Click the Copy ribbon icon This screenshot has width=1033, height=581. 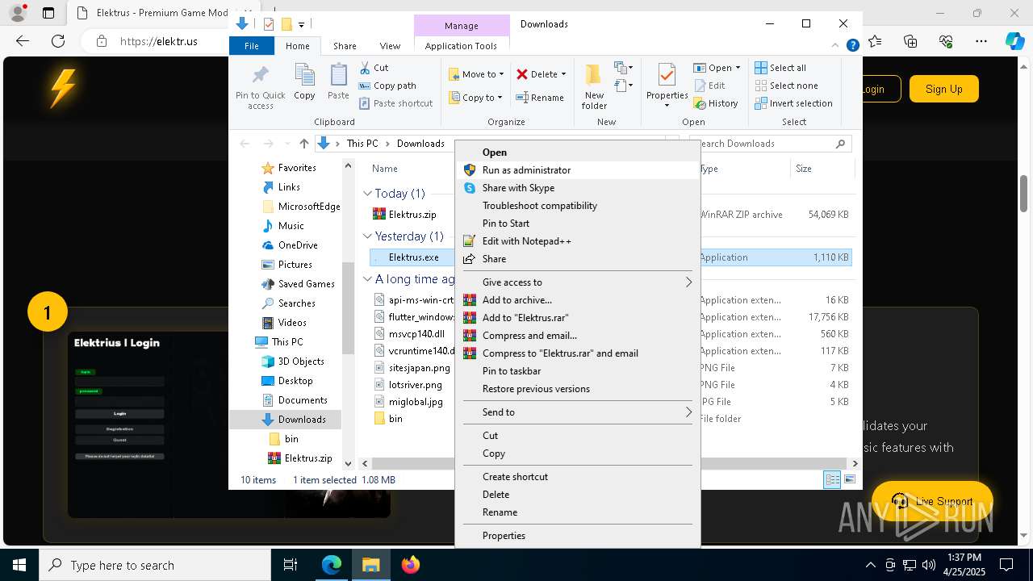coord(304,82)
